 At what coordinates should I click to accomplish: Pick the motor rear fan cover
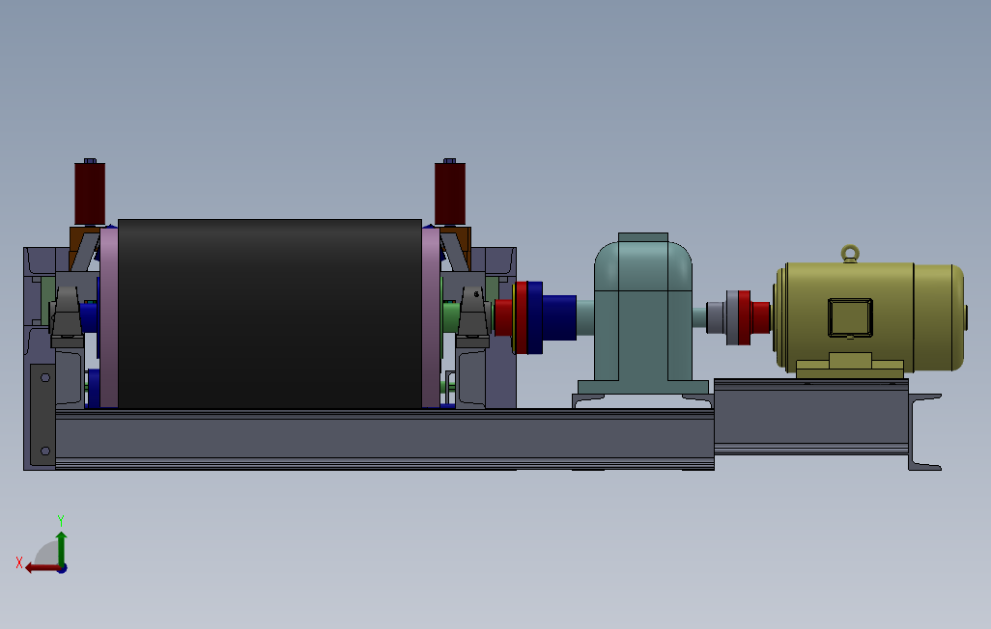pyautogui.click(x=939, y=317)
